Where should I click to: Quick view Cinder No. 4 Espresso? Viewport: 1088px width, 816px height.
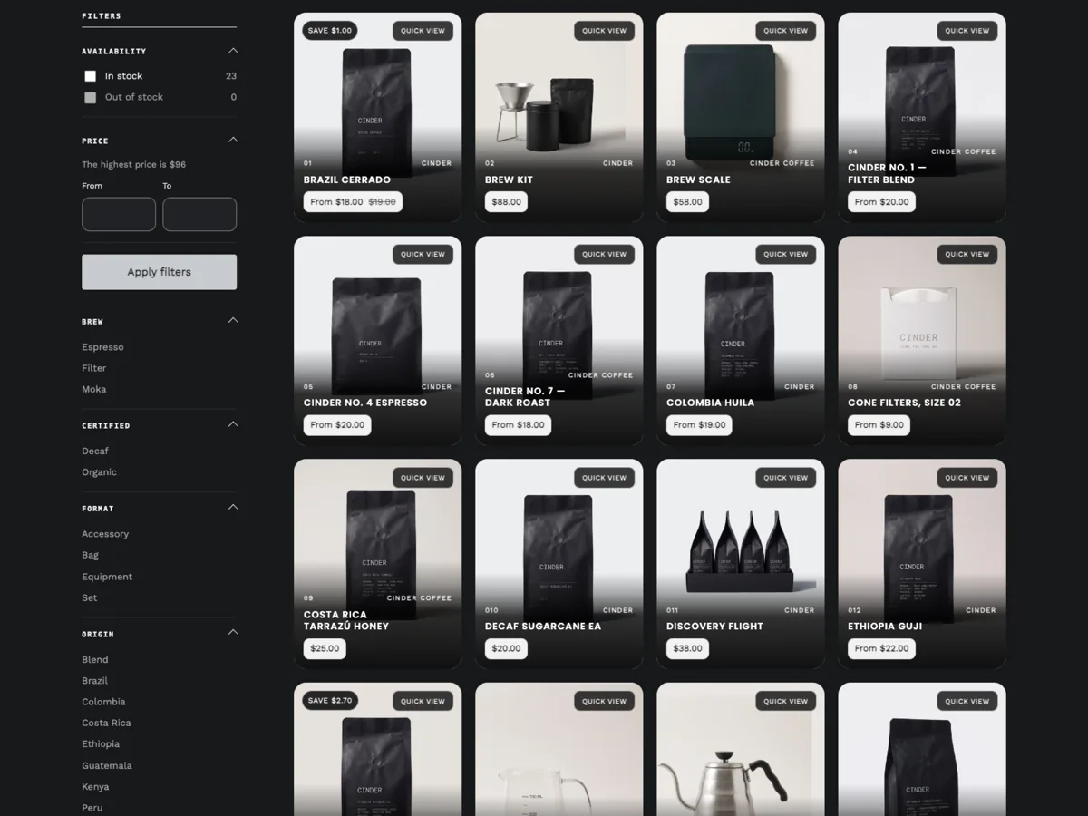(x=423, y=255)
